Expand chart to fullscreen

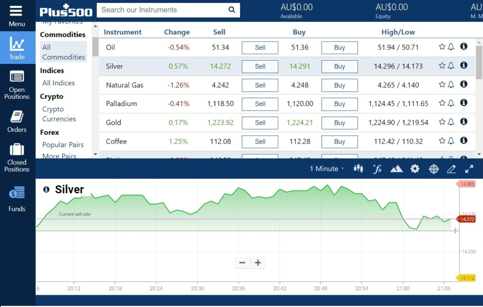pyautogui.click(x=469, y=169)
